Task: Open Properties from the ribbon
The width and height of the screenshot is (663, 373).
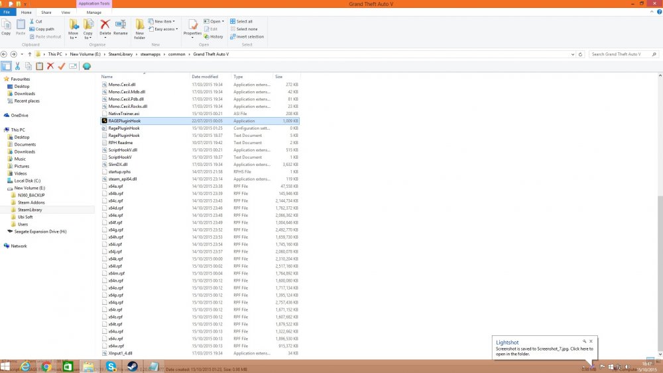Action: [x=192, y=28]
